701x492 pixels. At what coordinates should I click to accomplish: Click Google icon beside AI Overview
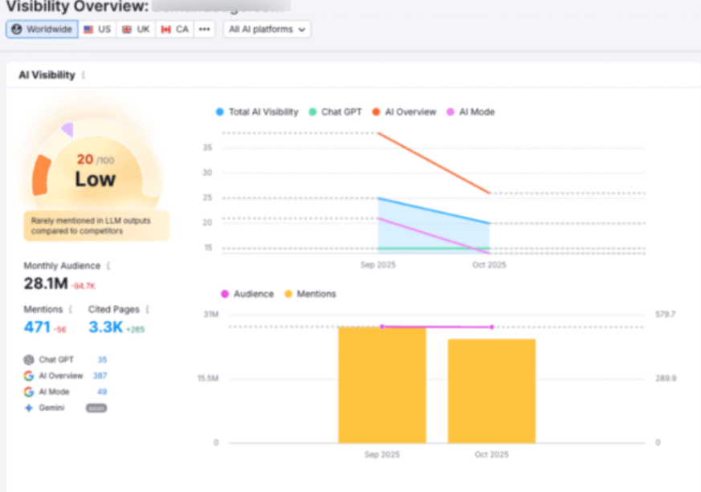point(29,376)
